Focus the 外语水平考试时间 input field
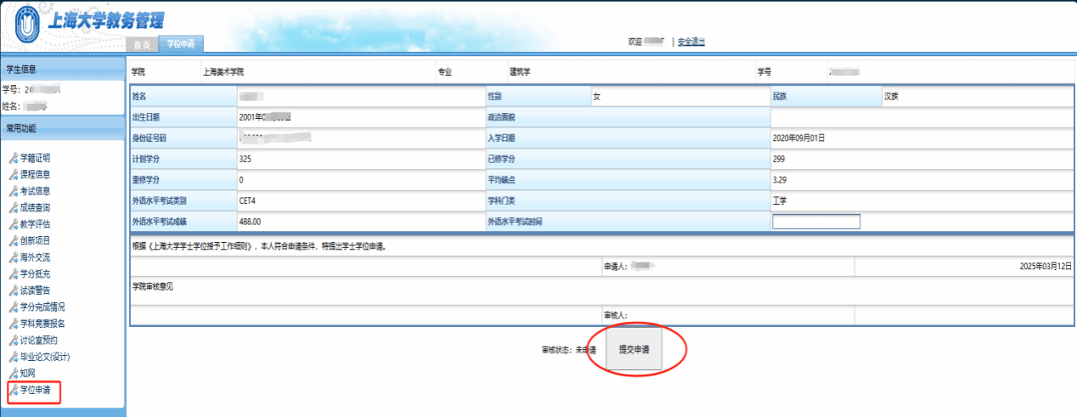The width and height of the screenshot is (1077, 417). click(x=815, y=222)
